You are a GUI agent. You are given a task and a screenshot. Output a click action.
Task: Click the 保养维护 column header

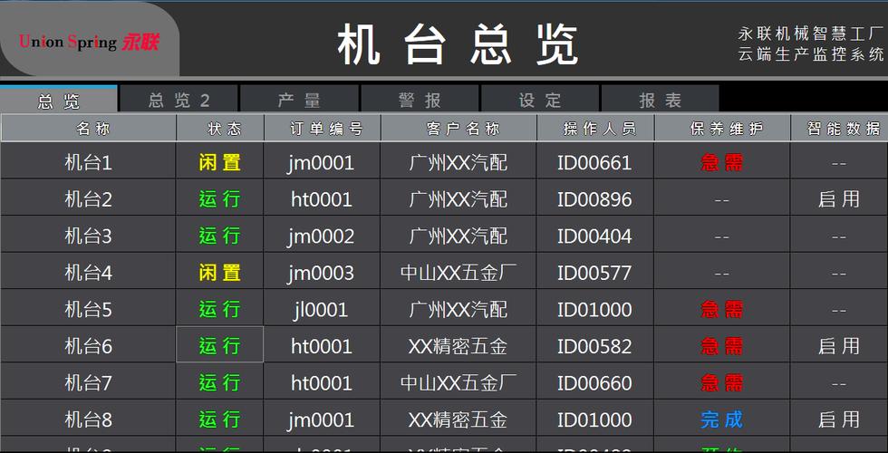[723, 128]
